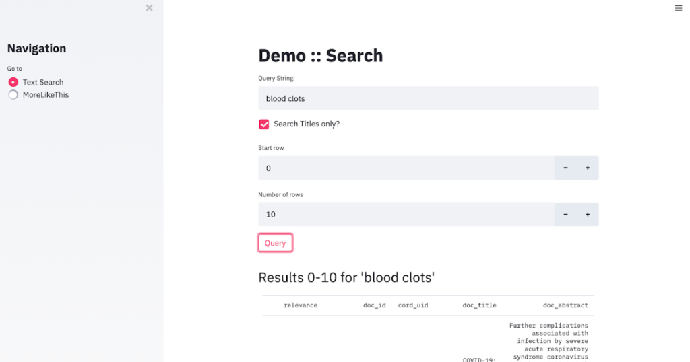
Task: Click the abstract text starting 'Further complications'
Action: click(548, 341)
